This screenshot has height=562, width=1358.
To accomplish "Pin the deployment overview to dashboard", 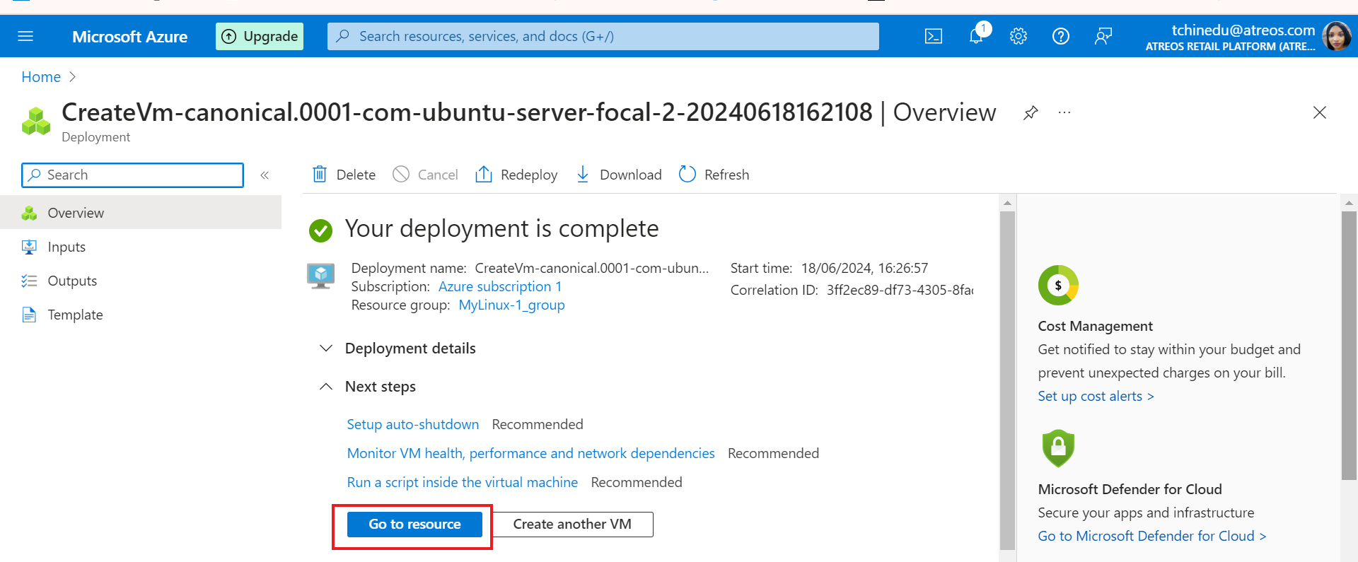I will 1031,112.
